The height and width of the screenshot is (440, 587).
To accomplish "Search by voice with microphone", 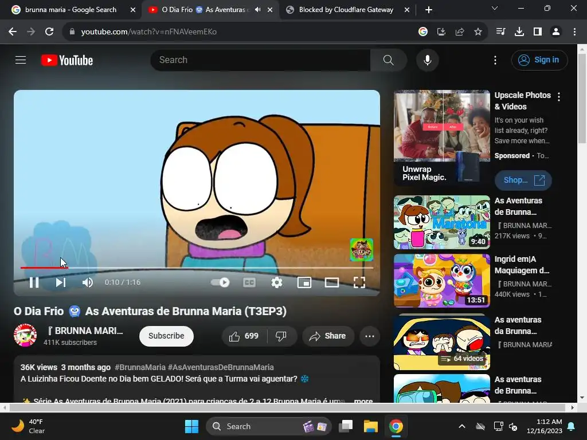I will [428, 60].
